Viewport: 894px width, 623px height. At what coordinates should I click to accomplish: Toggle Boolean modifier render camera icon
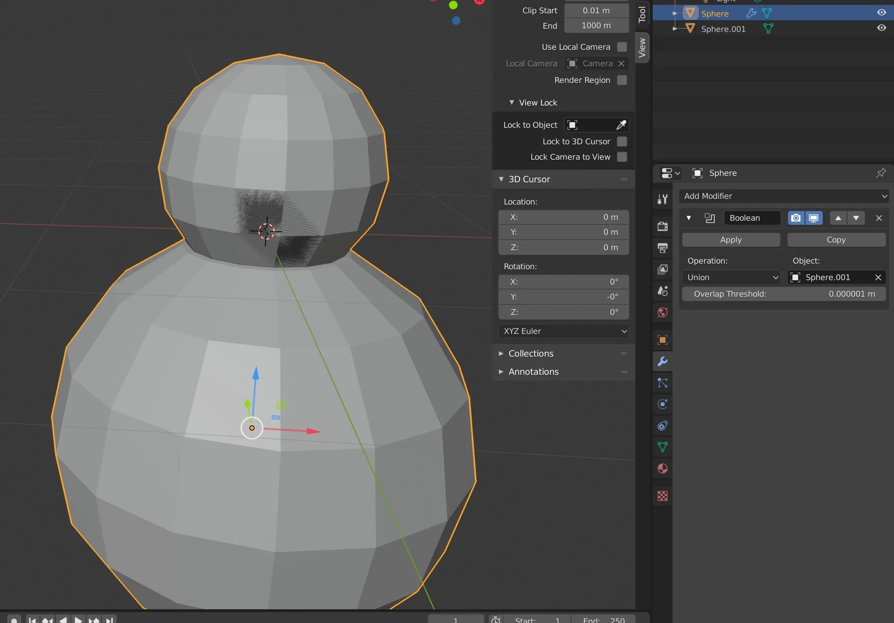(796, 218)
